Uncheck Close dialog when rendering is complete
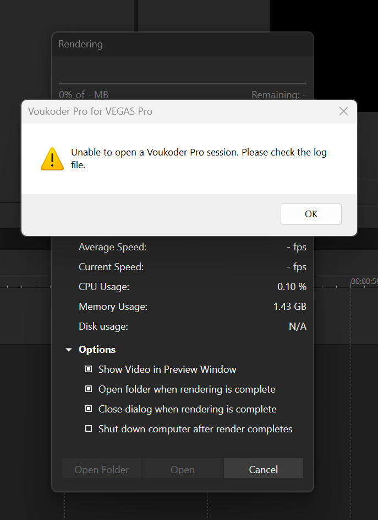378x520 pixels. tap(89, 409)
